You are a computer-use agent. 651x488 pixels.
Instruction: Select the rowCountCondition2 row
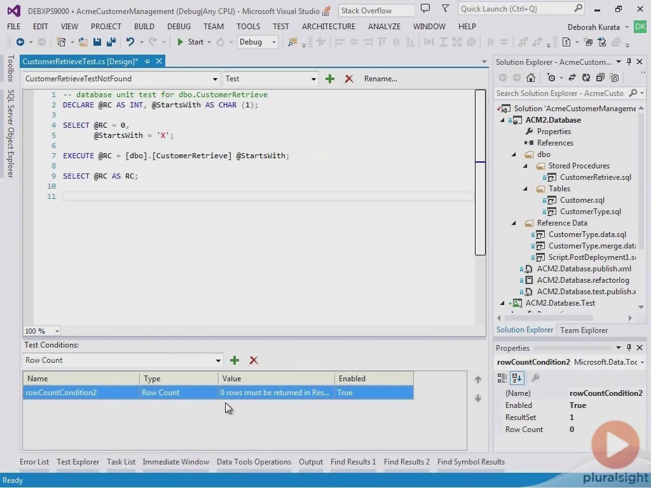click(x=218, y=393)
